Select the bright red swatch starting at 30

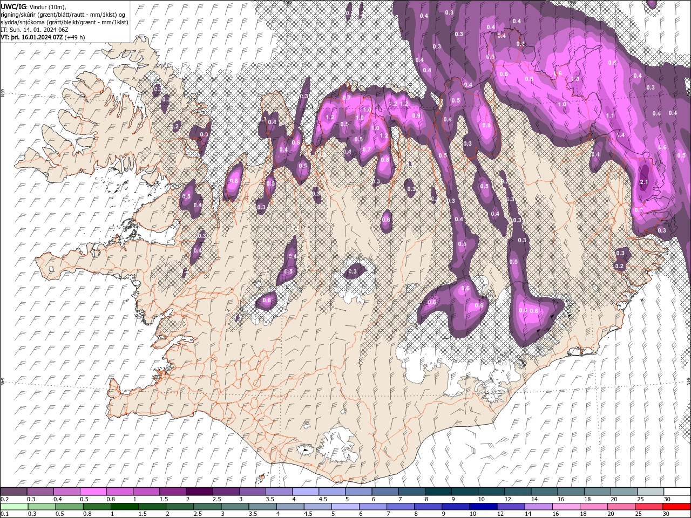tap(677, 507)
